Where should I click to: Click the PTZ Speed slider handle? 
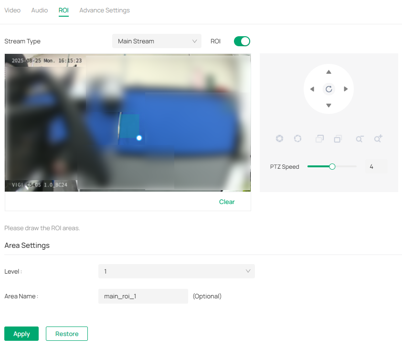click(x=332, y=166)
